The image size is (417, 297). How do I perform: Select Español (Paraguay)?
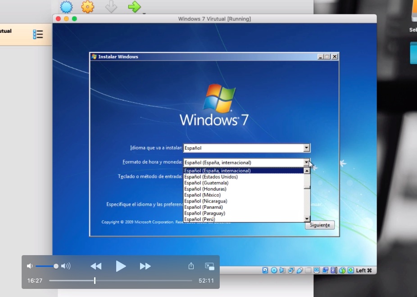click(x=243, y=213)
